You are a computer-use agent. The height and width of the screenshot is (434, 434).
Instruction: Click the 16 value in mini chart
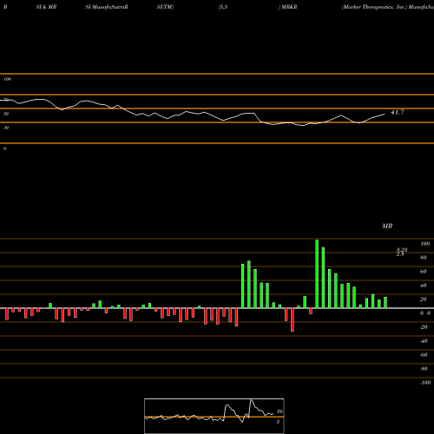[279, 411]
